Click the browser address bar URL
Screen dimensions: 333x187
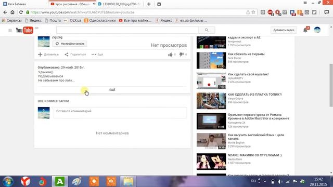tap(82, 12)
